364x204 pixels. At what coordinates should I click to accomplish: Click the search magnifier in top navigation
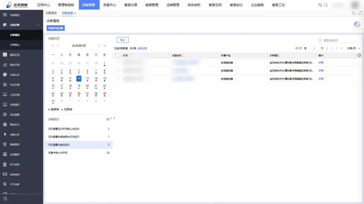[326, 5]
